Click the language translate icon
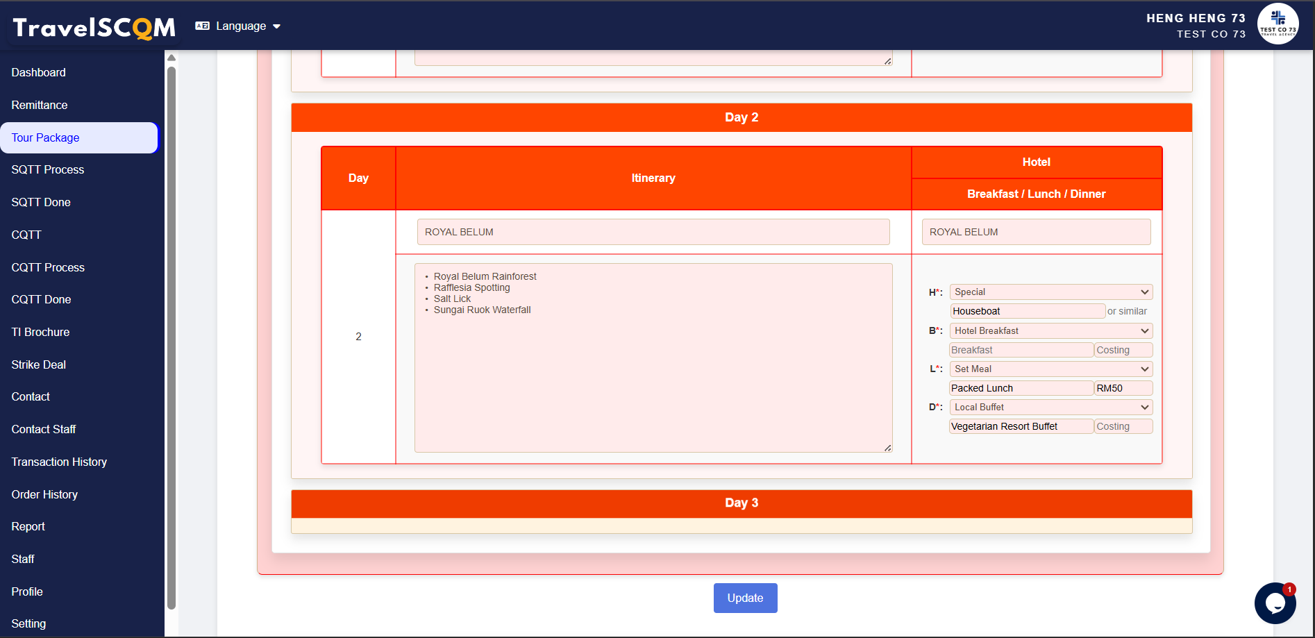This screenshot has width=1315, height=638. (x=202, y=26)
